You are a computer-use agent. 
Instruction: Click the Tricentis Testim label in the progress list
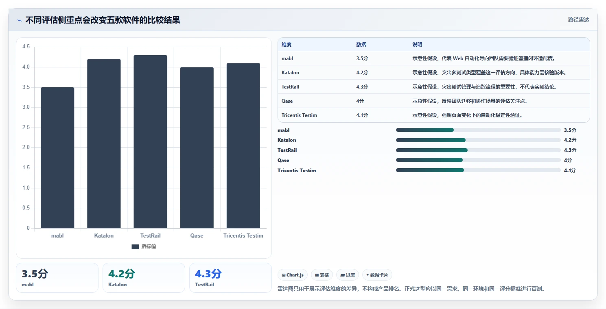pos(297,170)
